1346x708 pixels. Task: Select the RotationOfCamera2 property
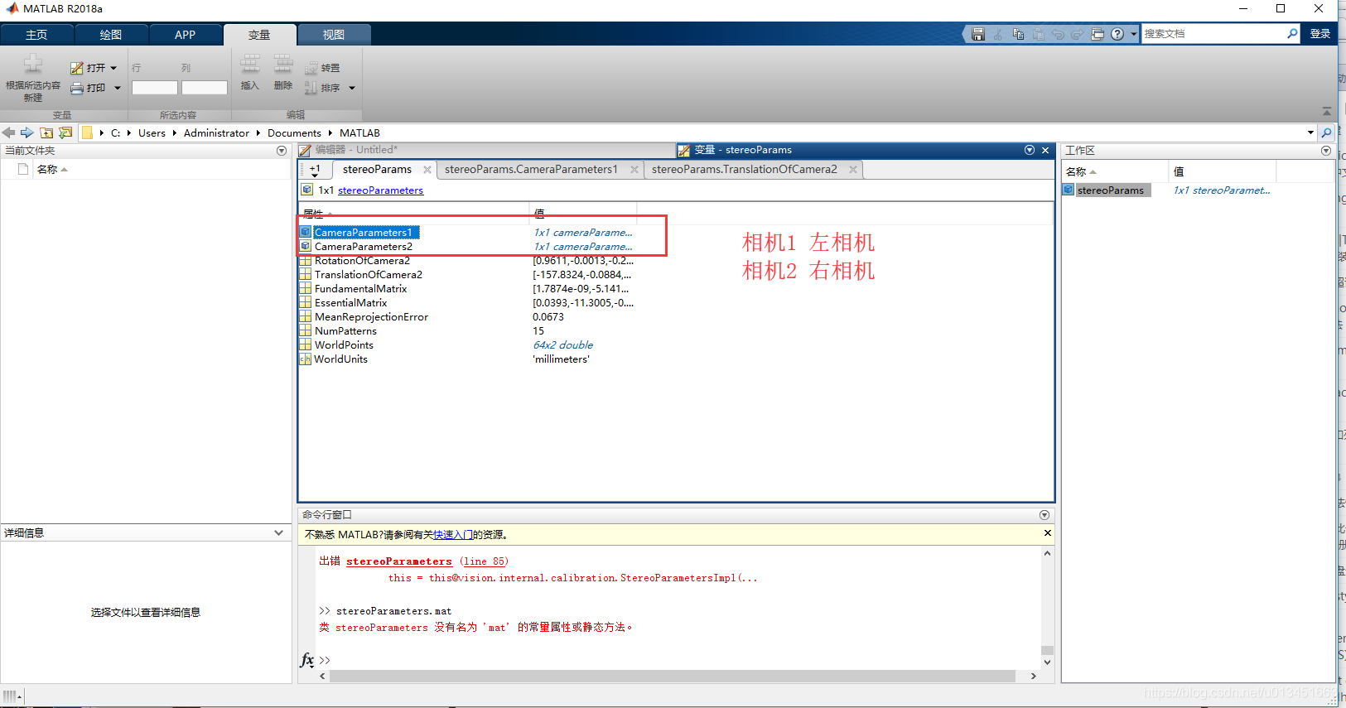coord(362,261)
